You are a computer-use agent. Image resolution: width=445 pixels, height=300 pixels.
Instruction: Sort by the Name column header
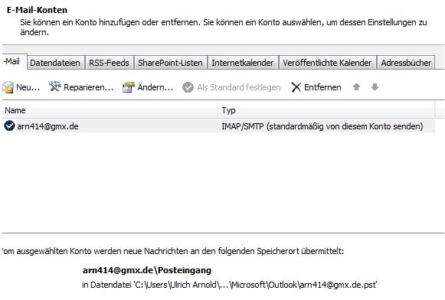pos(110,110)
